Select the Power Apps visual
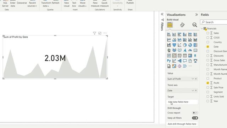The image size is (227, 128). pos(179,66)
